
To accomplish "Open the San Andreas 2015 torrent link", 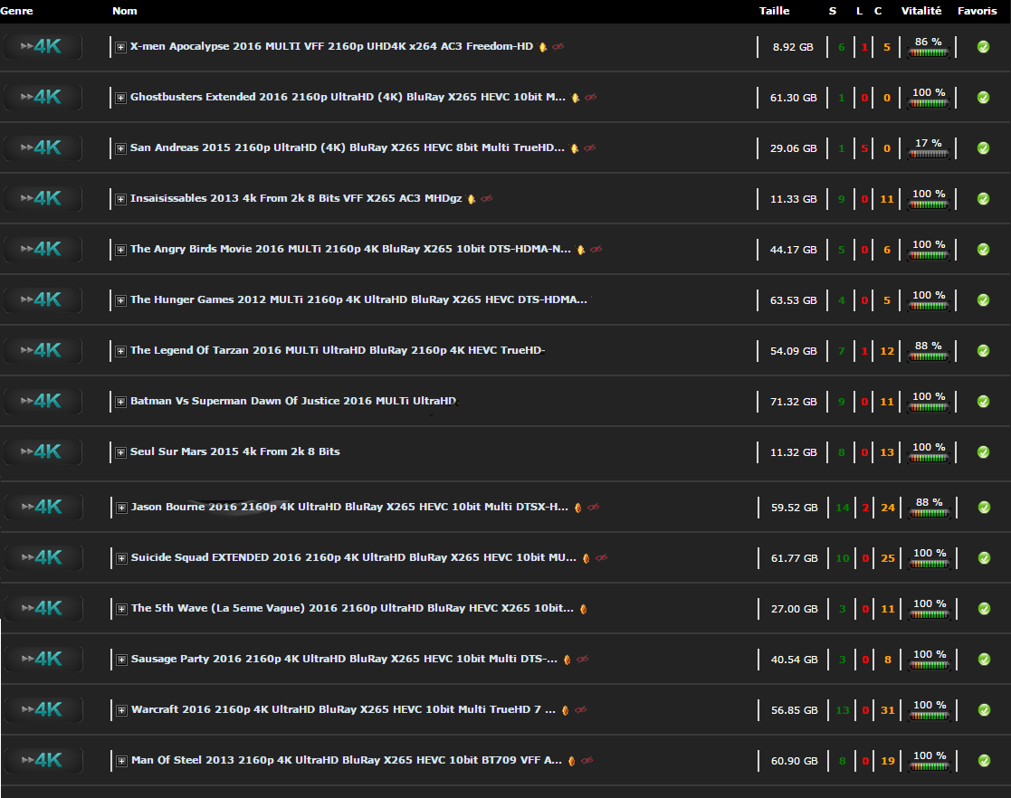I will [x=347, y=147].
